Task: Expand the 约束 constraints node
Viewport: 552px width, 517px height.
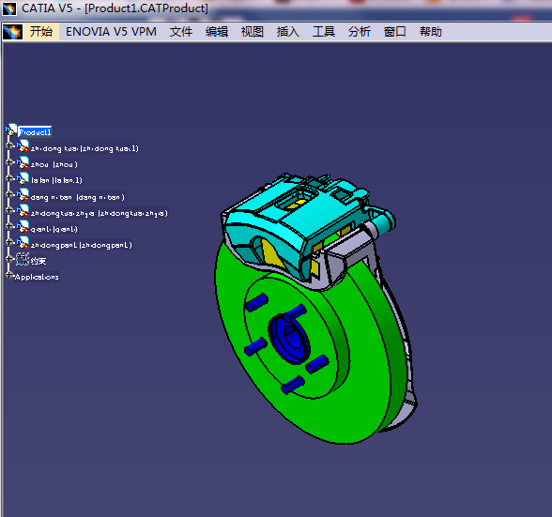Action: [x=9, y=259]
